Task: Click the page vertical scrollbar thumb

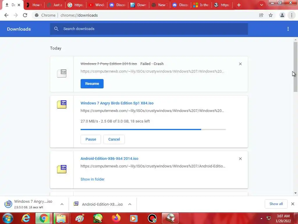Action: tap(295, 67)
